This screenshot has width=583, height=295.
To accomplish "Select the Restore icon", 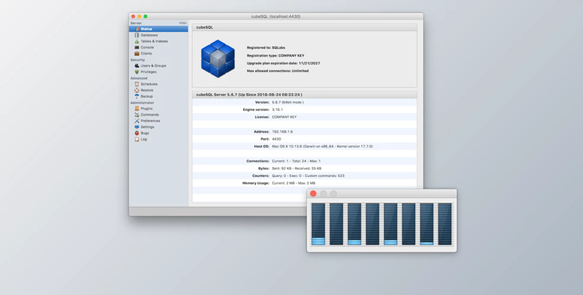I will [137, 90].
